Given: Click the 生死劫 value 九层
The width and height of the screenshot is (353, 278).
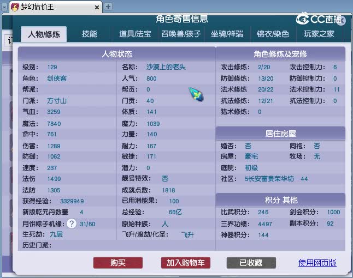Looking at the screenshot, I should tap(56, 234).
